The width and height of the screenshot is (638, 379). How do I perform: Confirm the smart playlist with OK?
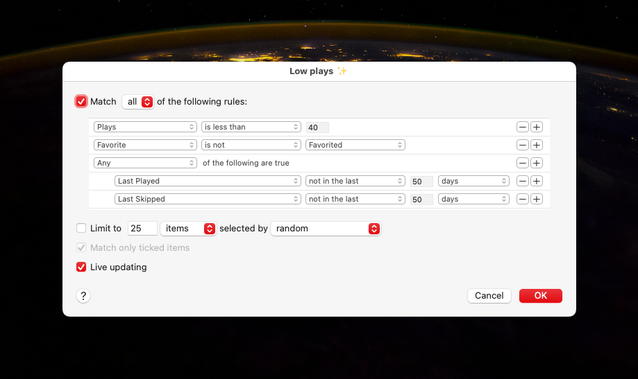tap(540, 296)
